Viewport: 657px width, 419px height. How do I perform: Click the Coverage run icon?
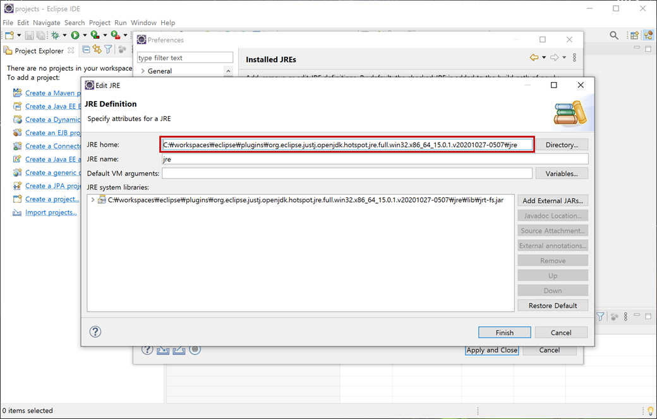95,35
